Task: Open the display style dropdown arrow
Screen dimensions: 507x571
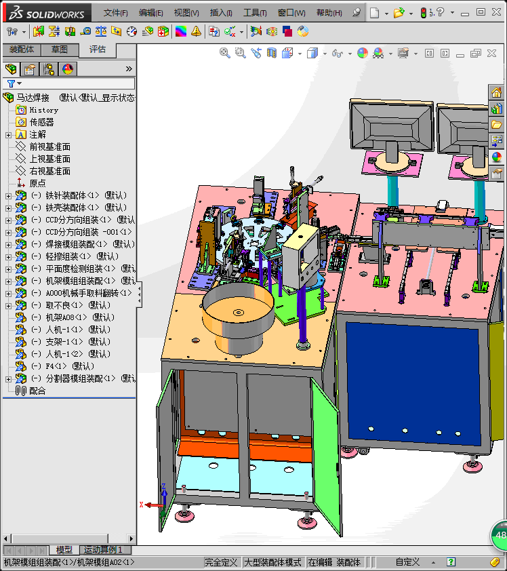Action: (x=325, y=54)
